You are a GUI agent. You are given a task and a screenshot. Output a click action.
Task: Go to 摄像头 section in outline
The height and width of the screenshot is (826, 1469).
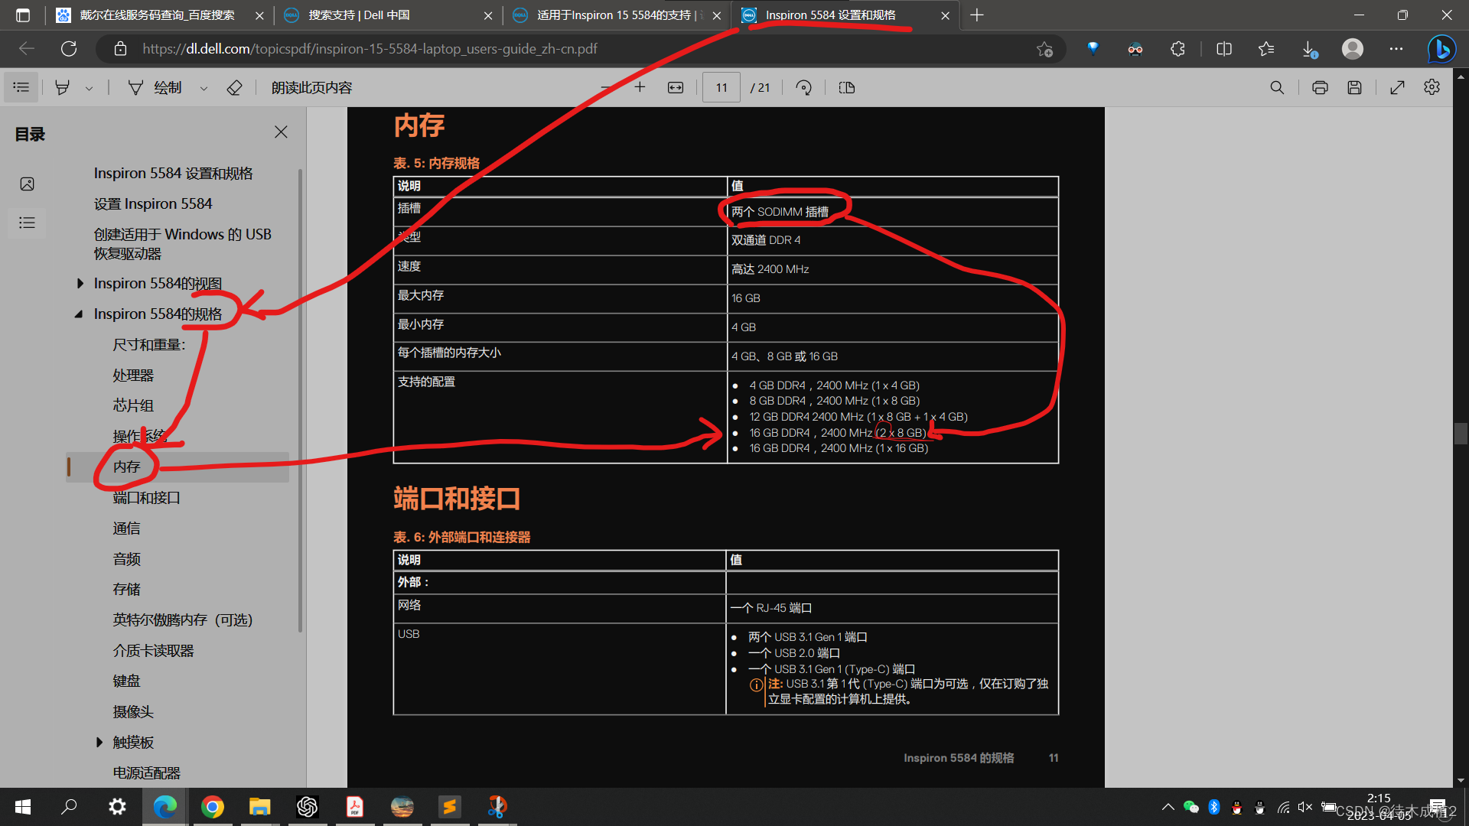click(133, 712)
